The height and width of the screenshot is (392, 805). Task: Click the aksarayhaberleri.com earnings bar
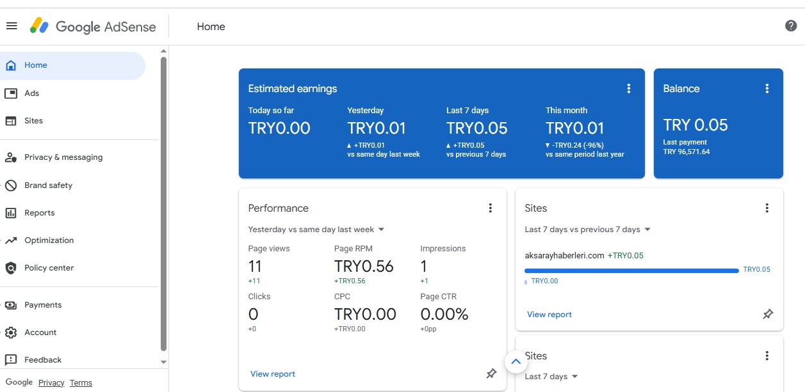pos(631,270)
